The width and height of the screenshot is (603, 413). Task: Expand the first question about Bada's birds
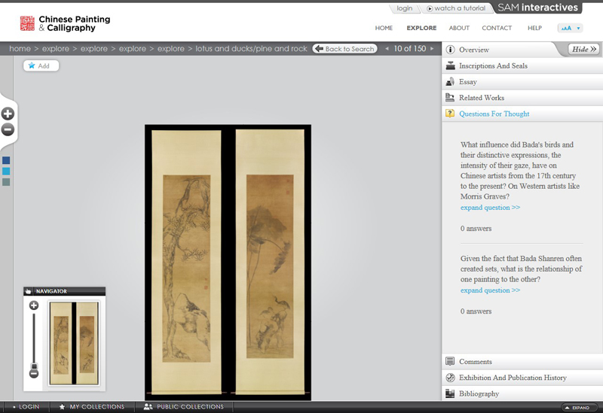[x=490, y=208]
